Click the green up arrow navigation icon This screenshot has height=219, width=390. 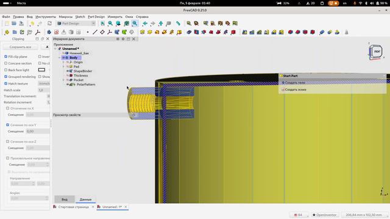pyautogui.click(x=161, y=23)
